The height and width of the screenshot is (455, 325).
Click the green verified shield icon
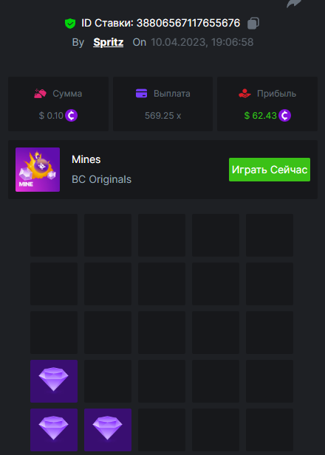(70, 23)
